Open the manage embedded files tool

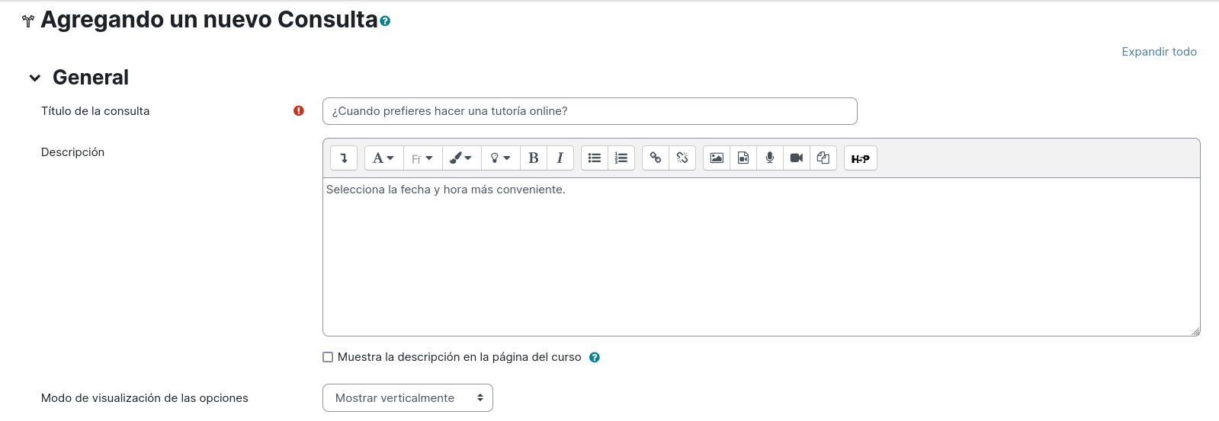pos(823,158)
